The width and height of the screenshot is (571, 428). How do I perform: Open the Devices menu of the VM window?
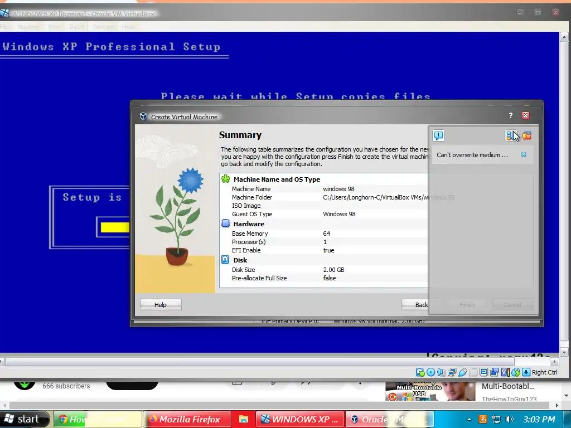(x=103, y=27)
